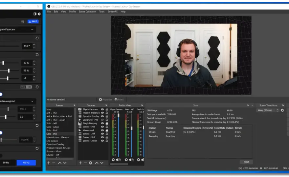
Task: Open the Scene Collection menu
Action: click(x=87, y=11)
